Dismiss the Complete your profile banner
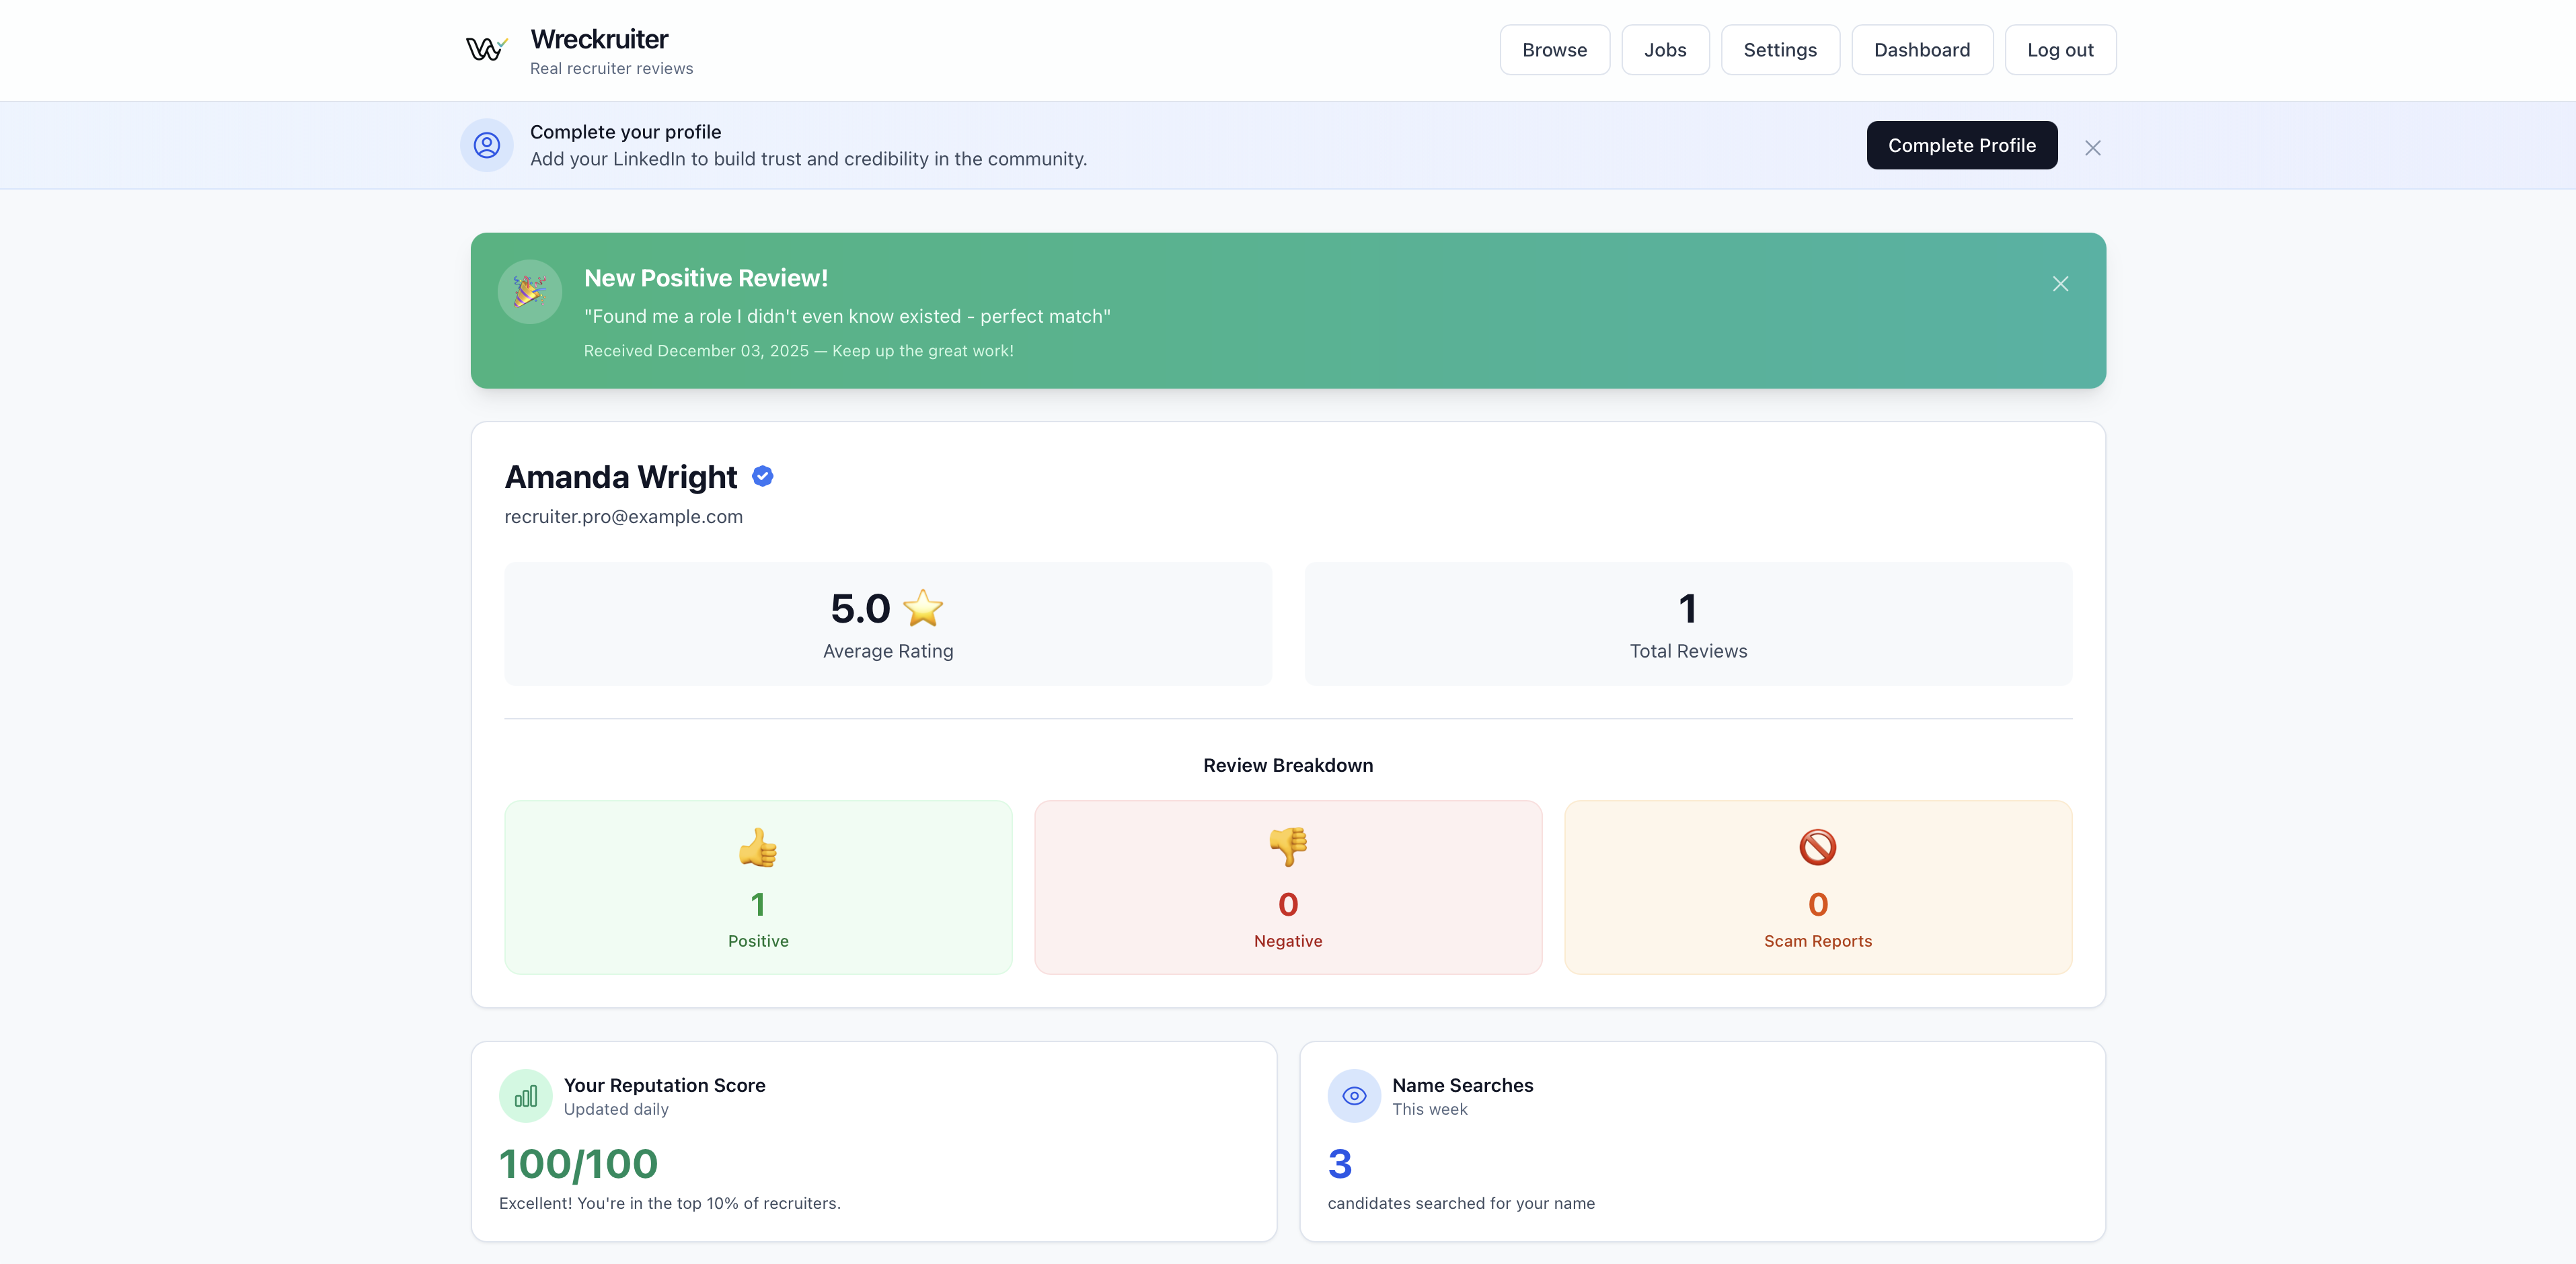This screenshot has height=1264, width=2576. pos(2092,148)
